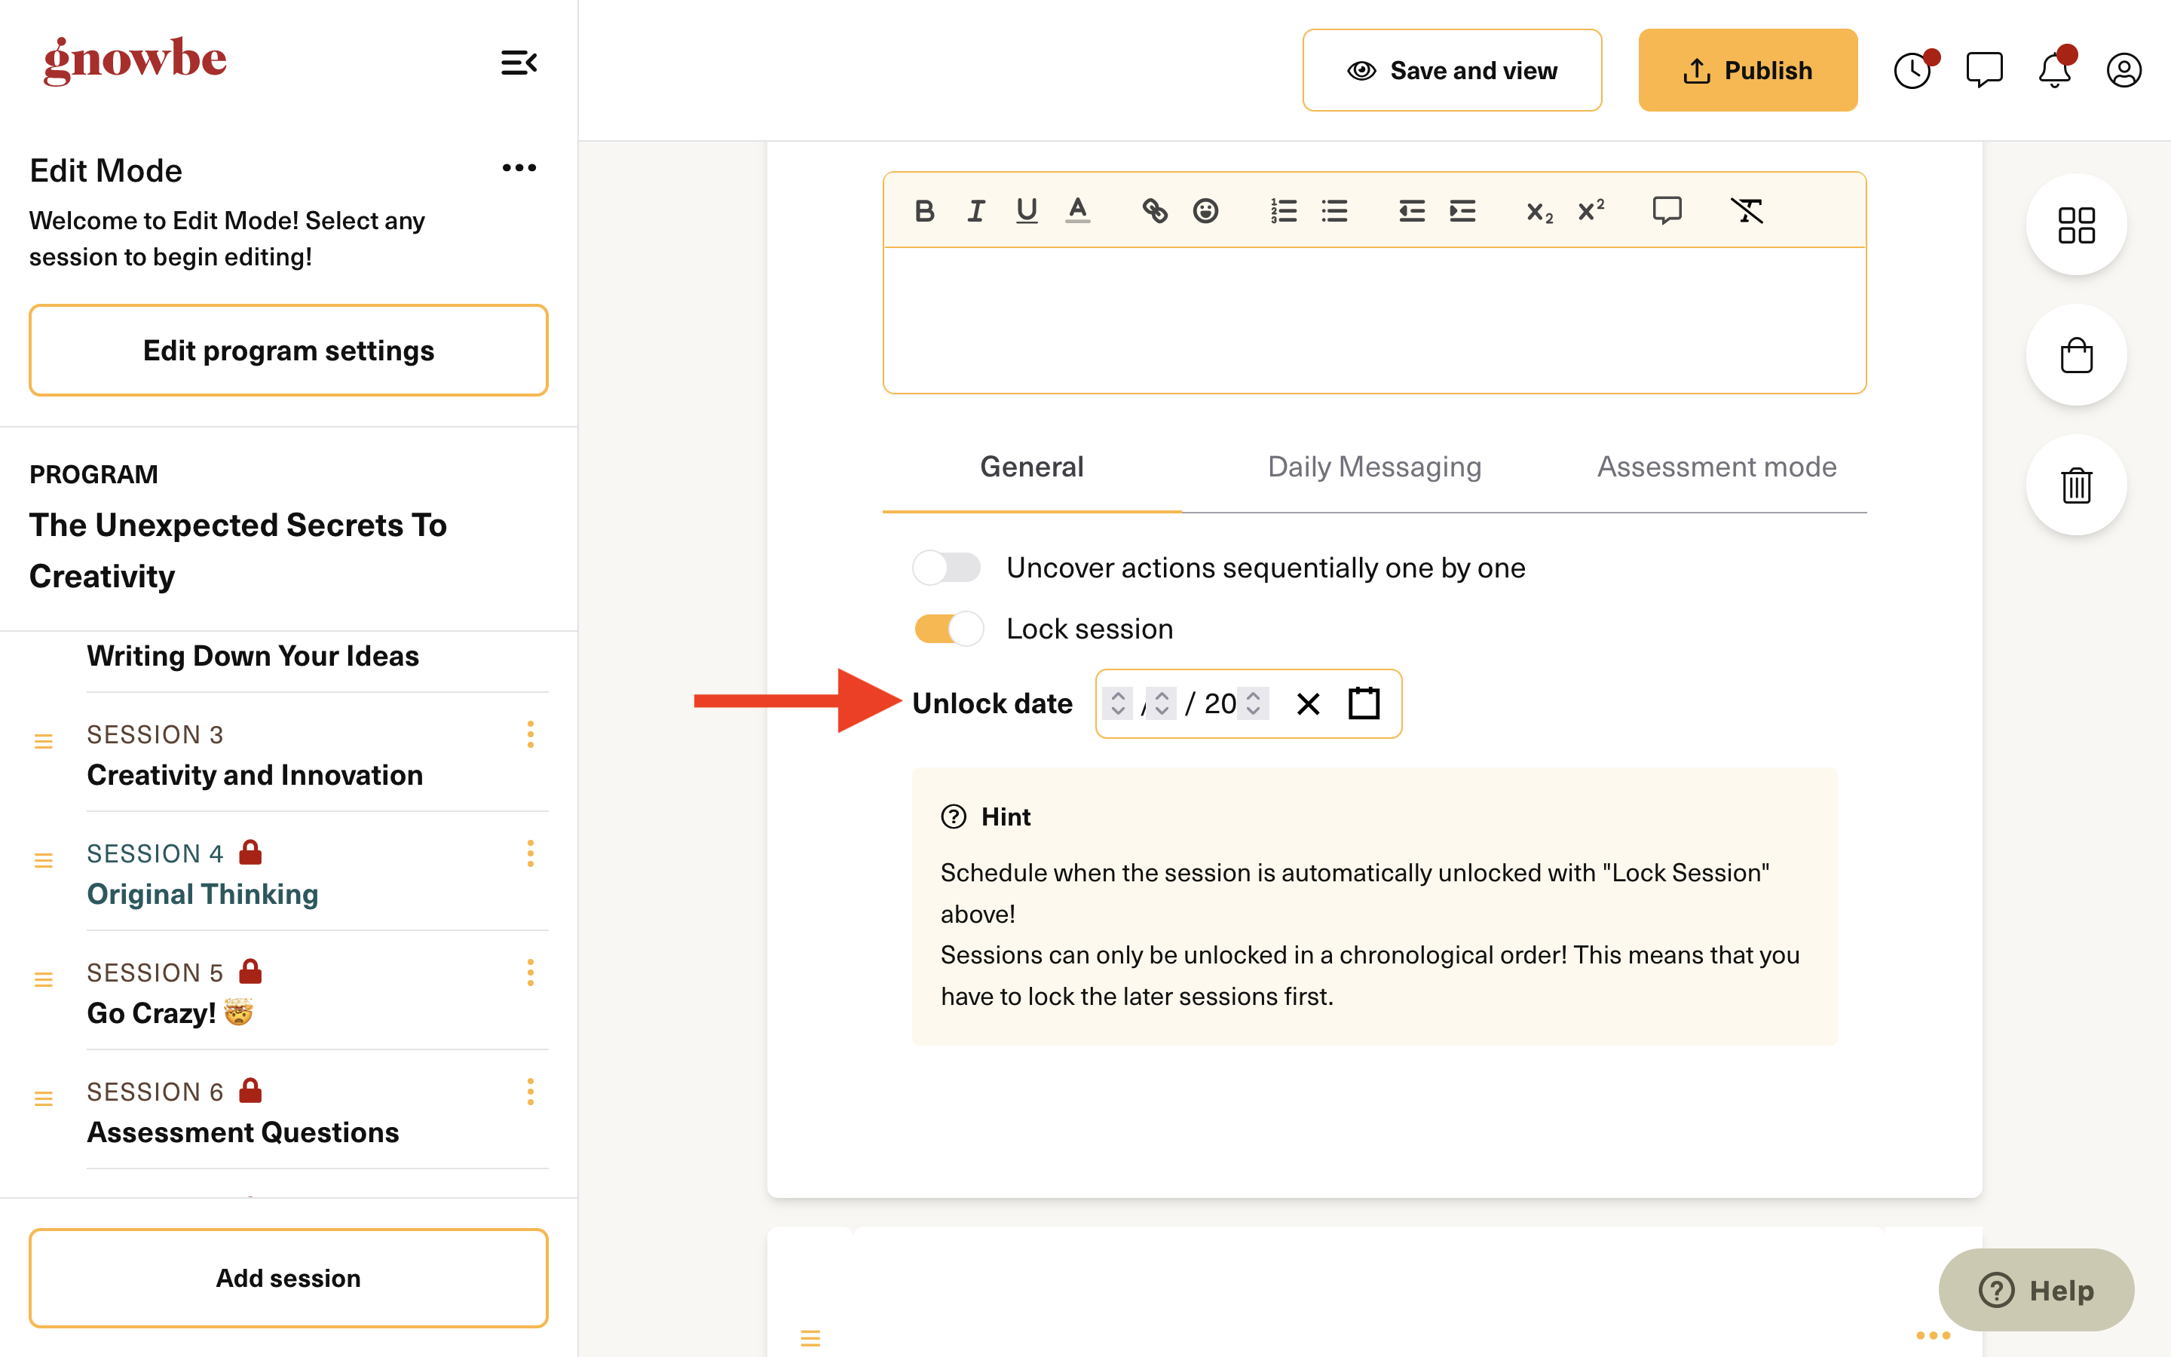Decrease indent of text
The width and height of the screenshot is (2171, 1357).
1411,211
